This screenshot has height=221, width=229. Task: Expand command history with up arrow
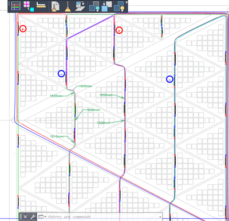coord(160,217)
